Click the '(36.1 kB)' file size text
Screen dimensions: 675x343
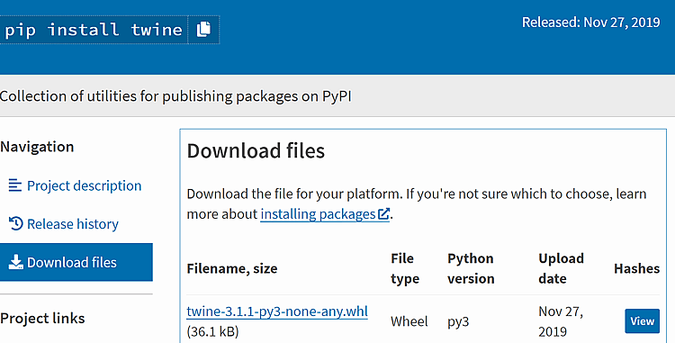coord(212,332)
